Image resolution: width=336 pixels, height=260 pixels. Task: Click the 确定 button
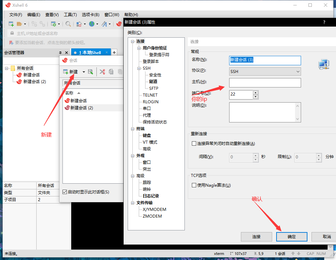coord(292,236)
